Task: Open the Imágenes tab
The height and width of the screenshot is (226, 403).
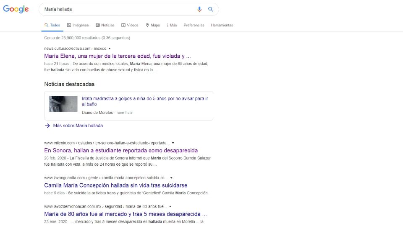Action: (78, 25)
